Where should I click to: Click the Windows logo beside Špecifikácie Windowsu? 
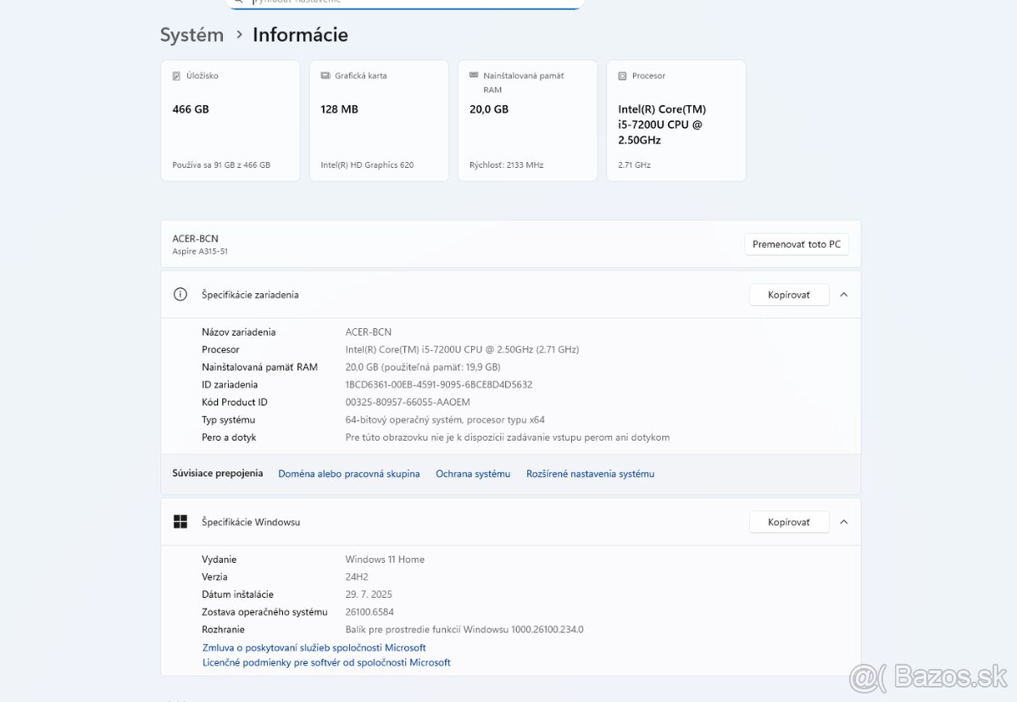coord(181,522)
